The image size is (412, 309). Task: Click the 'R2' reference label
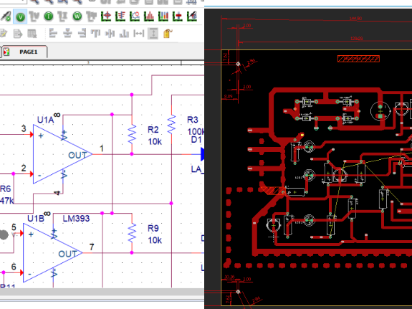tap(153, 130)
